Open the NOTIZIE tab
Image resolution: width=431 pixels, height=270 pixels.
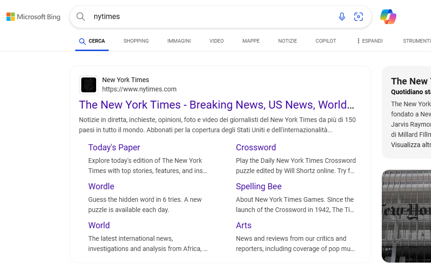(287, 41)
